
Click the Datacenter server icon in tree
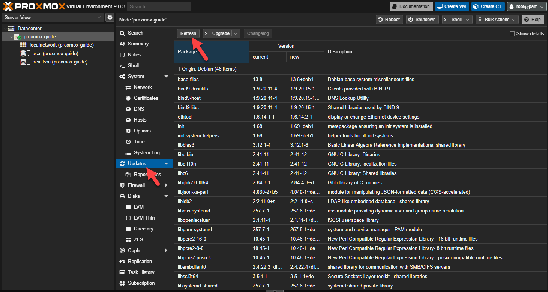pos(11,28)
